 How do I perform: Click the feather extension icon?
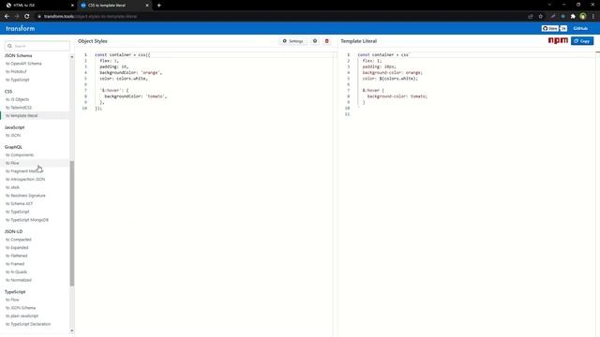[552, 17]
